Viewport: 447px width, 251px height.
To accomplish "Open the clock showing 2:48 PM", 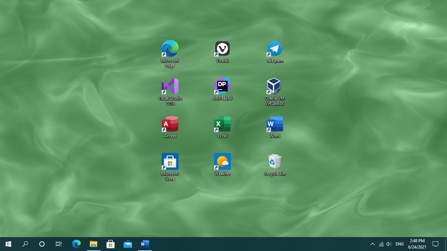I will pos(417,244).
